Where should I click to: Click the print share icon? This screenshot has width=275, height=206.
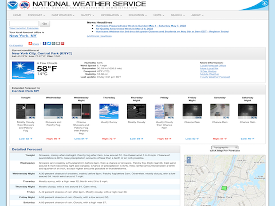(x=53, y=43)
